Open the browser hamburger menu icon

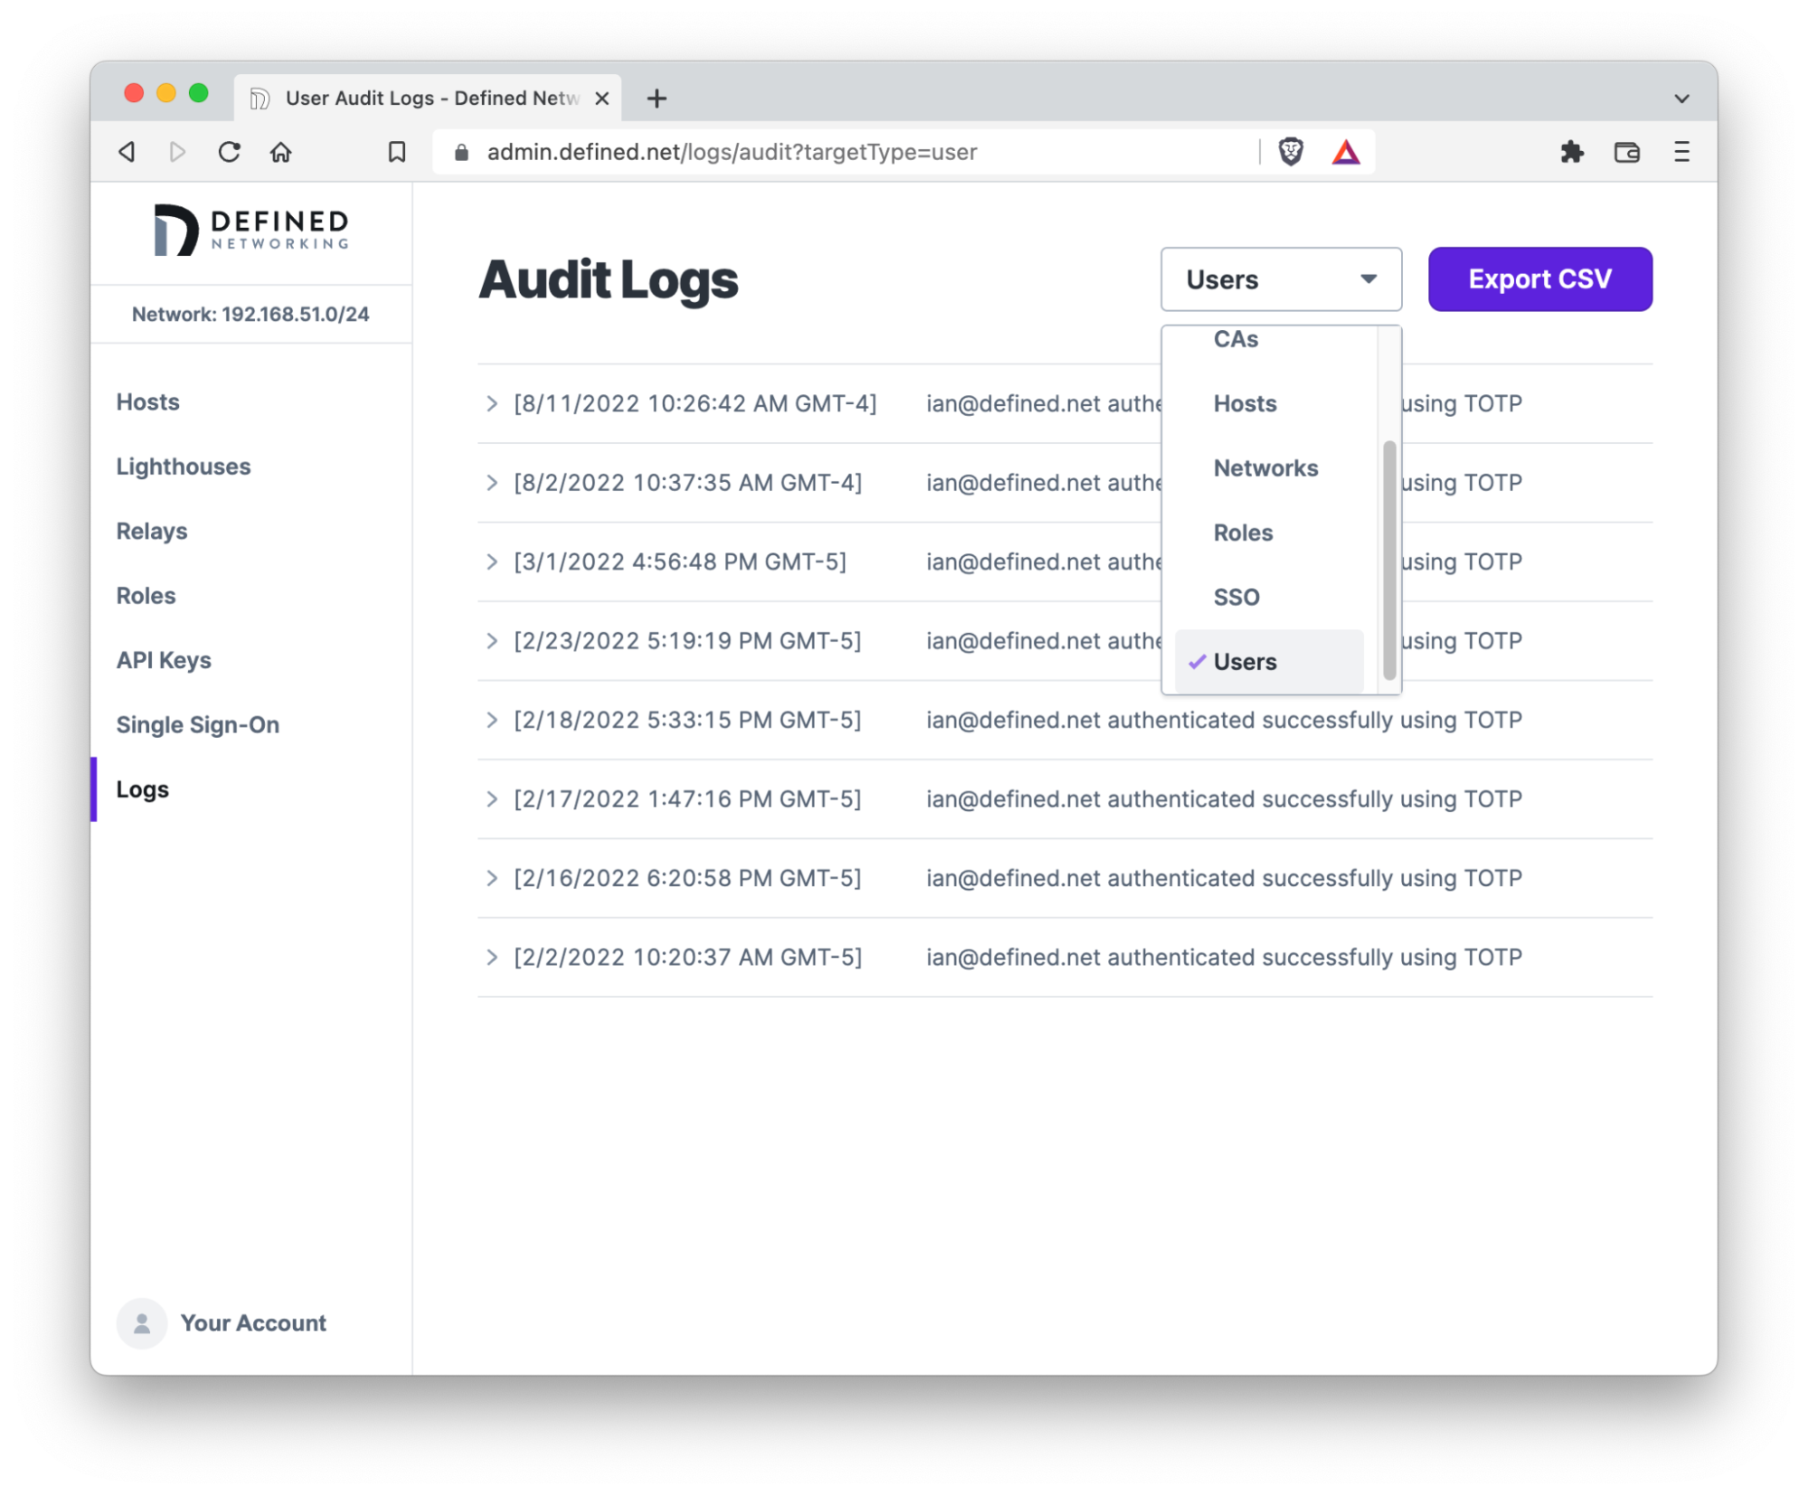1680,151
